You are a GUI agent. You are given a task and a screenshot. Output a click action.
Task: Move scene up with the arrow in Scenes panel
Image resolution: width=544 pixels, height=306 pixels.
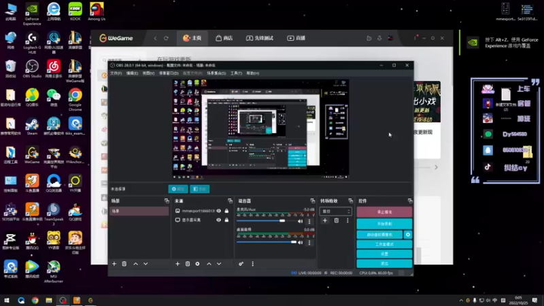135,264
